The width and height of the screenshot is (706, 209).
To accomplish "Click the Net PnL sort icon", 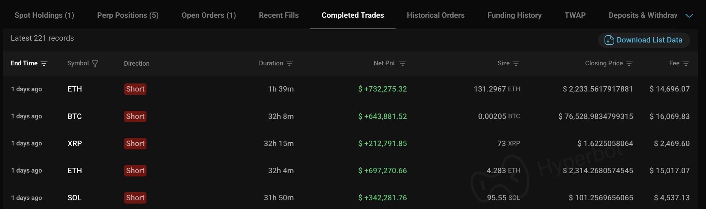I will pyautogui.click(x=403, y=64).
